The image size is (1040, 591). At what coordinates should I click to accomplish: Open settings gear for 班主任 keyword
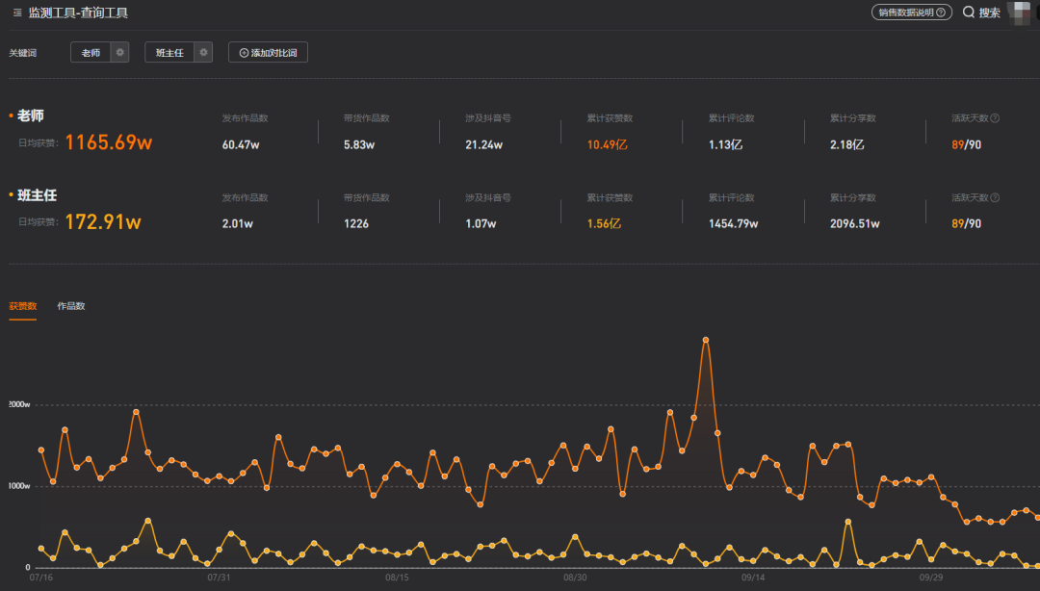202,53
